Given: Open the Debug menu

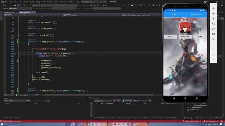Looking at the screenshot, I should coord(38,2).
